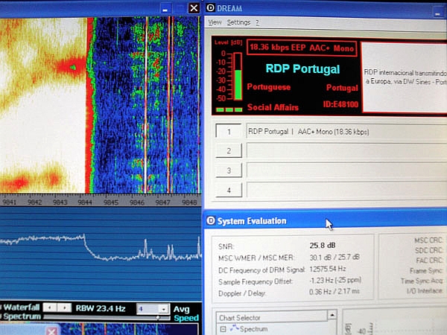
Task: Click the ID:E48100 service identifier
Action: [x=340, y=104]
